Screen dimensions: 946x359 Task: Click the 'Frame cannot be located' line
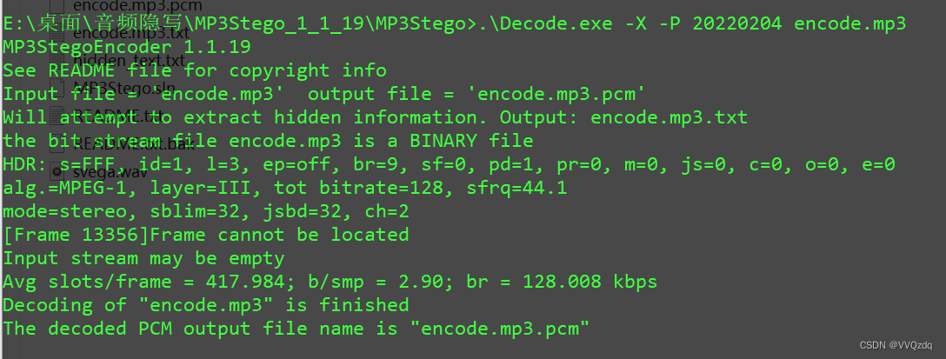206,235
